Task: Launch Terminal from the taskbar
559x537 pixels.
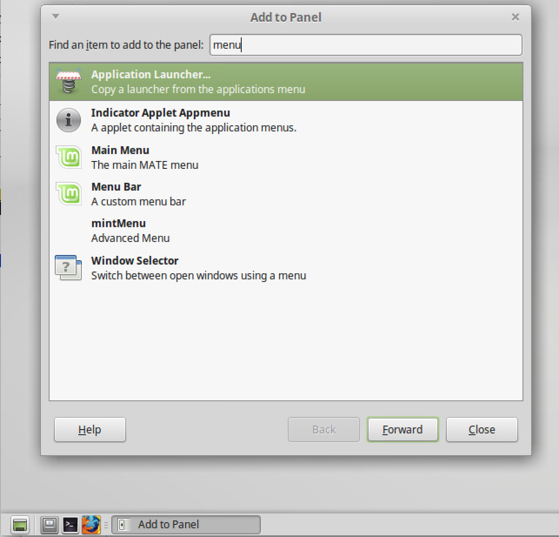Action: pos(70,525)
